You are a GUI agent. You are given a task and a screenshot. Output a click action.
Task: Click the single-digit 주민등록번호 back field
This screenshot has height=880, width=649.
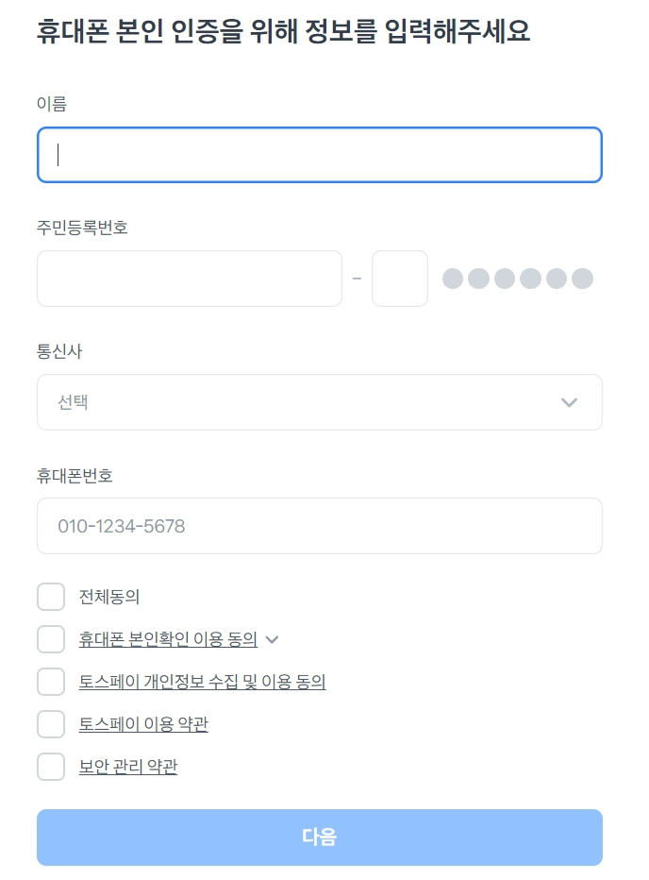pyautogui.click(x=400, y=279)
